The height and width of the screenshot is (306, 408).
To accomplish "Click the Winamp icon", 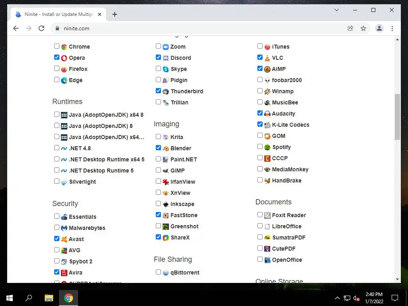I will click(267, 92).
